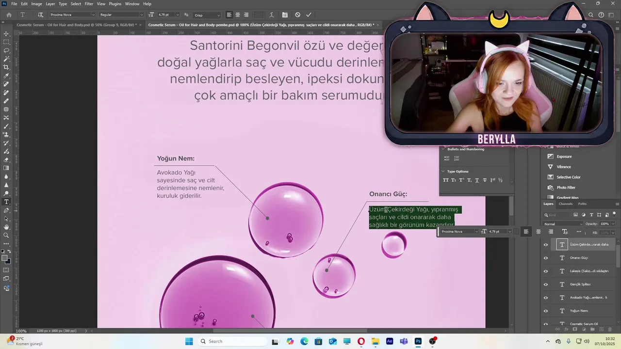Cancel current text edits
Screen dimensions: 621x349
tap(297, 15)
